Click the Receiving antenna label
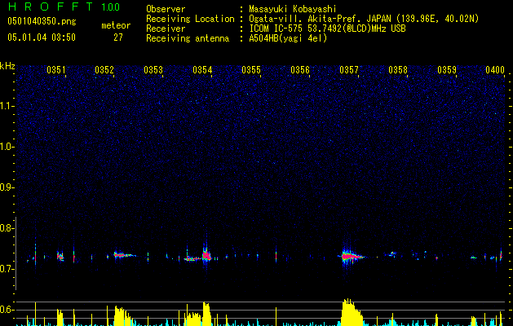 (188, 38)
